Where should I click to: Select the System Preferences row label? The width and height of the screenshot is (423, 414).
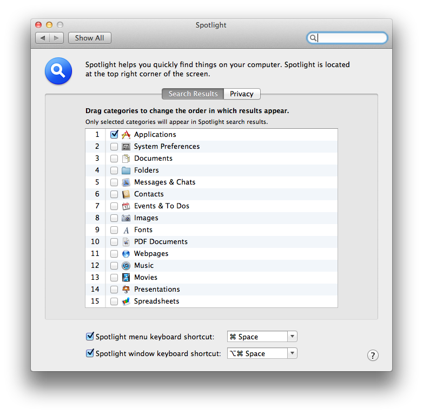click(167, 147)
